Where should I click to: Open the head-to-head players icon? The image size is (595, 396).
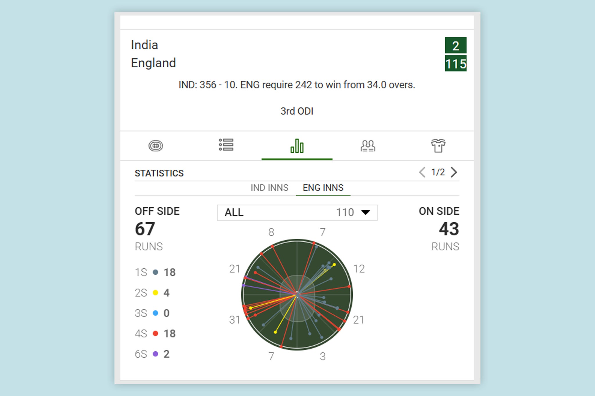368,146
